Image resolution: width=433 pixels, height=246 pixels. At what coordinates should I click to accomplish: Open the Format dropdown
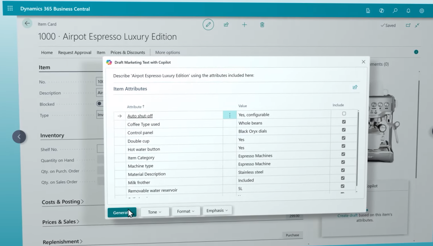(x=186, y=211)
